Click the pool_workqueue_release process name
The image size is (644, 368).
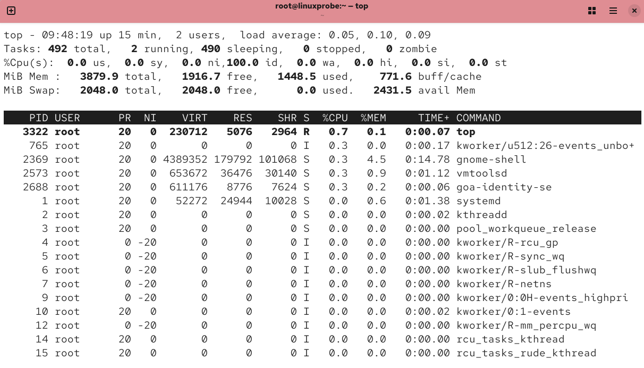[526, 229]
